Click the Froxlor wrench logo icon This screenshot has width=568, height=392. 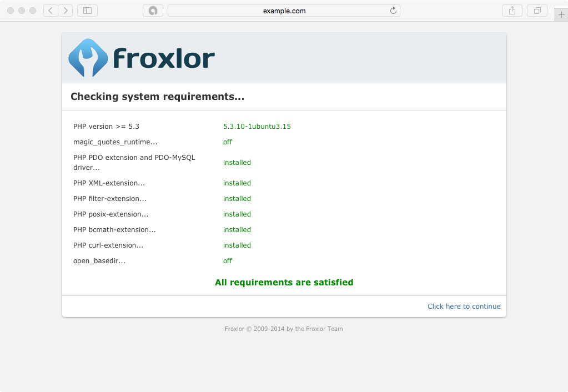click(x=88, y=58)
